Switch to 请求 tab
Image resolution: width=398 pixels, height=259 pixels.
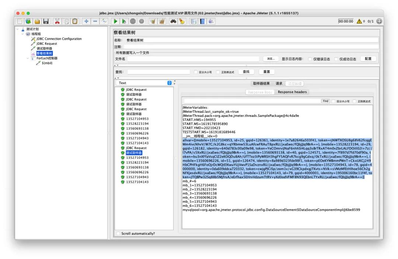click(279, 83)
